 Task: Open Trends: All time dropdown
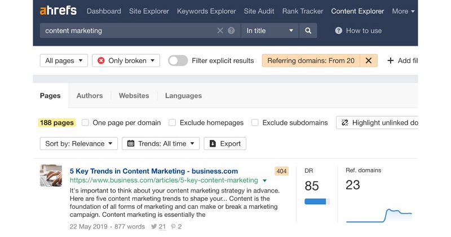point(161,143)
